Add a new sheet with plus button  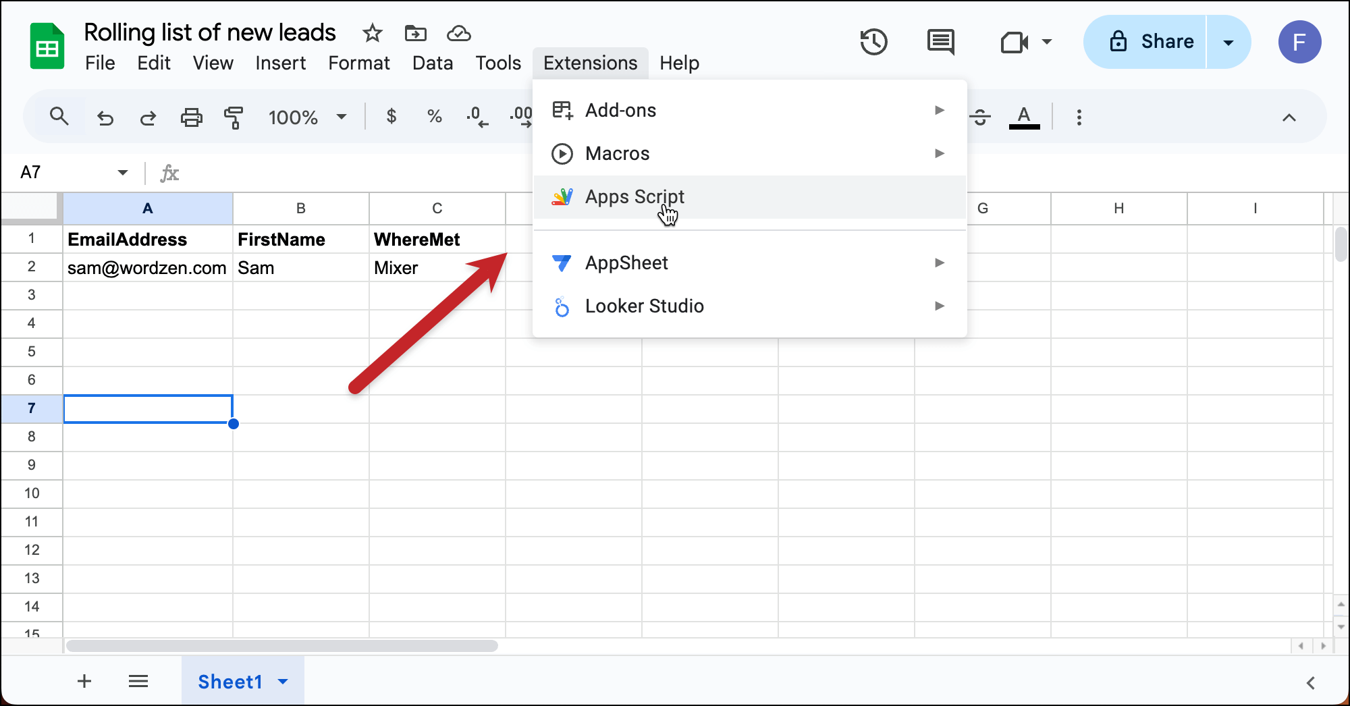click(x=84, y=682)
